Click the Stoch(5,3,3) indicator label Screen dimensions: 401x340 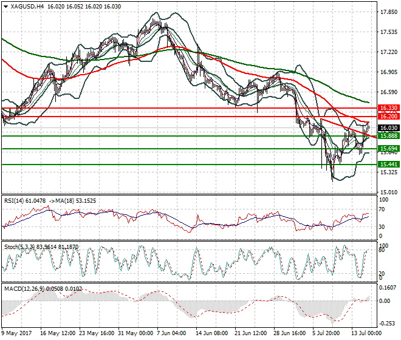coord(20,247)
